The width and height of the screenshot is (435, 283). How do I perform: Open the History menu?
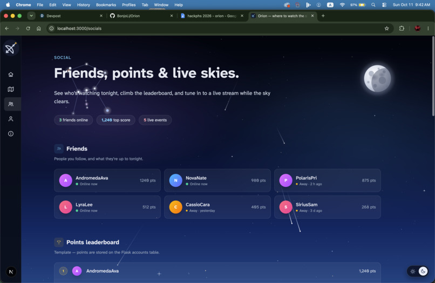pyautogui.click(x=83, y=5)
